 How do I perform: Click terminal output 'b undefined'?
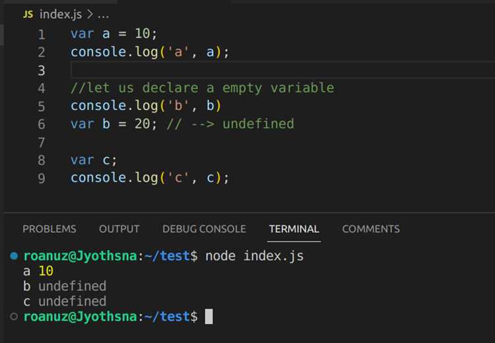coord(65,286)
